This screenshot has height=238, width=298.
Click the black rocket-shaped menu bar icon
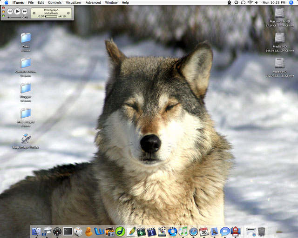(x=230, y=2)
